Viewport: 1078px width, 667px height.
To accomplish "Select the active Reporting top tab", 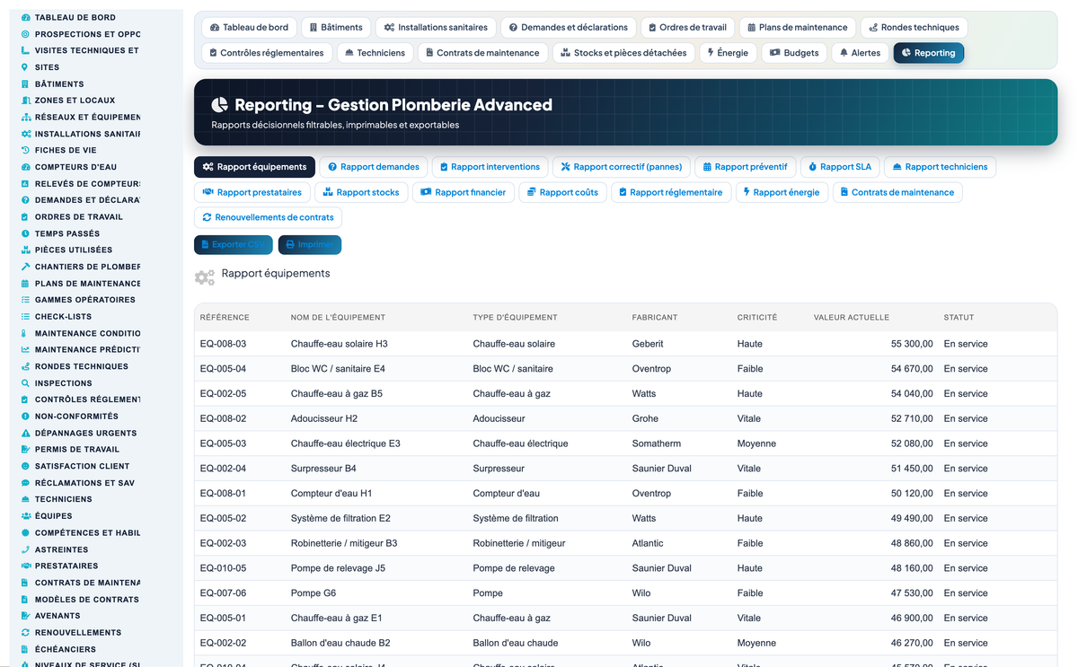I will pyautogui.click(x=928, y=53).
